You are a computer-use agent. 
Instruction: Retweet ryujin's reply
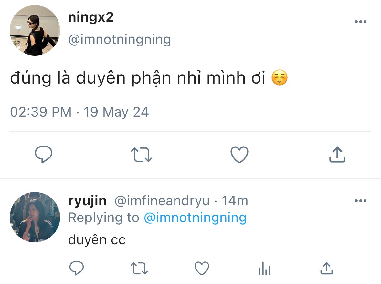[139, 268]
